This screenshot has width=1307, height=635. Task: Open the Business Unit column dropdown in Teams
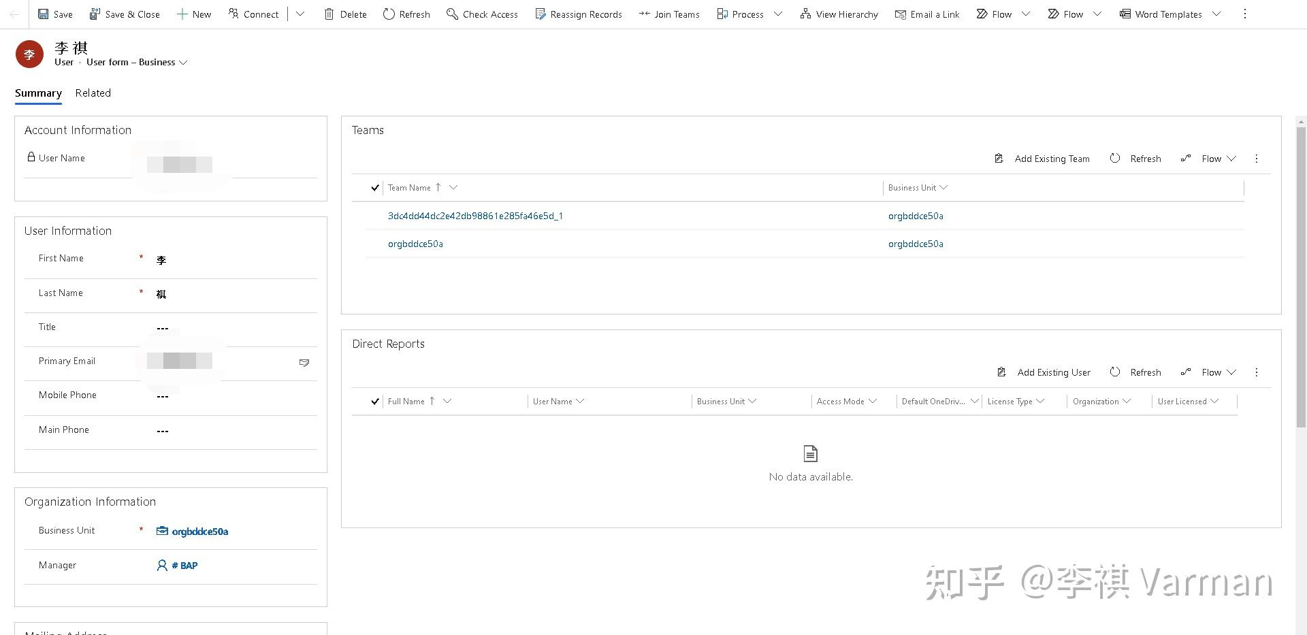[x=943, y=188]
